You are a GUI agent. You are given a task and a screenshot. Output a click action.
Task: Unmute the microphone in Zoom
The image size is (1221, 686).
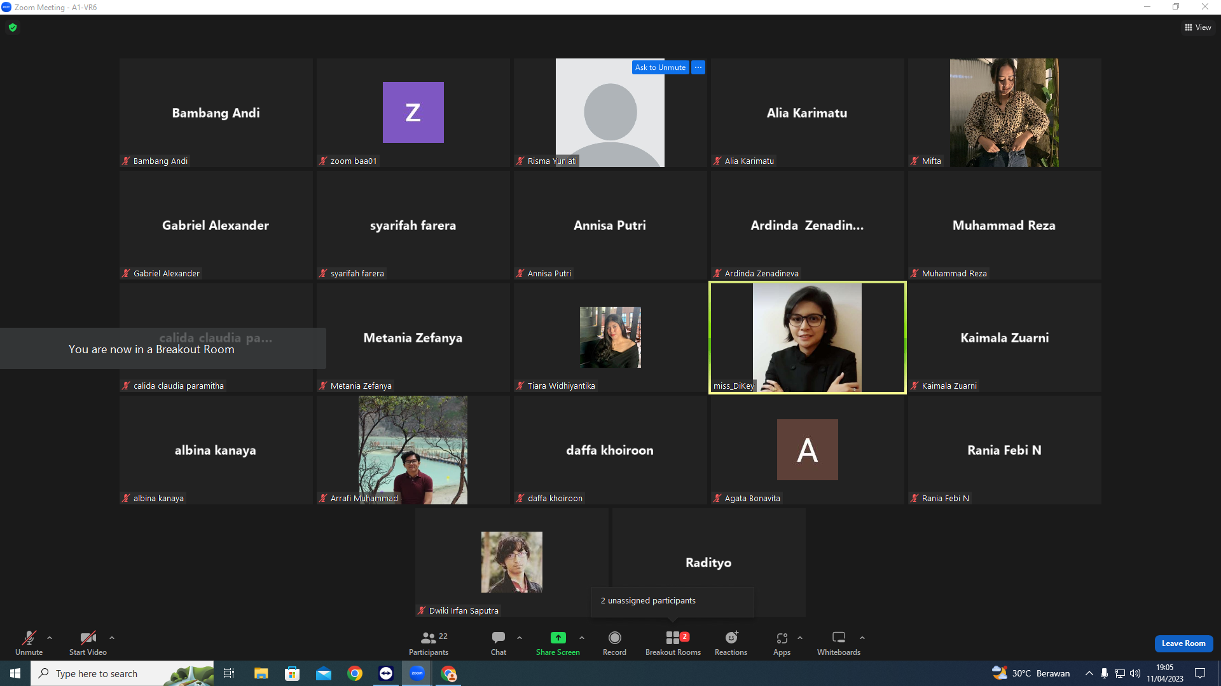click(29, 643)
